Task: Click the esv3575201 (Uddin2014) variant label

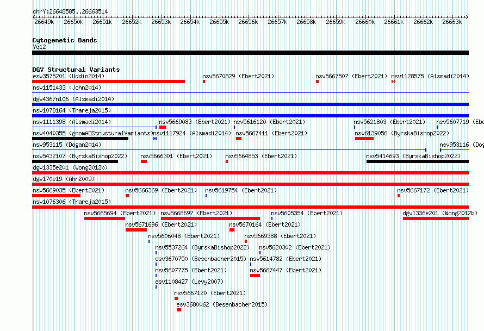Action: pos(69,76)
